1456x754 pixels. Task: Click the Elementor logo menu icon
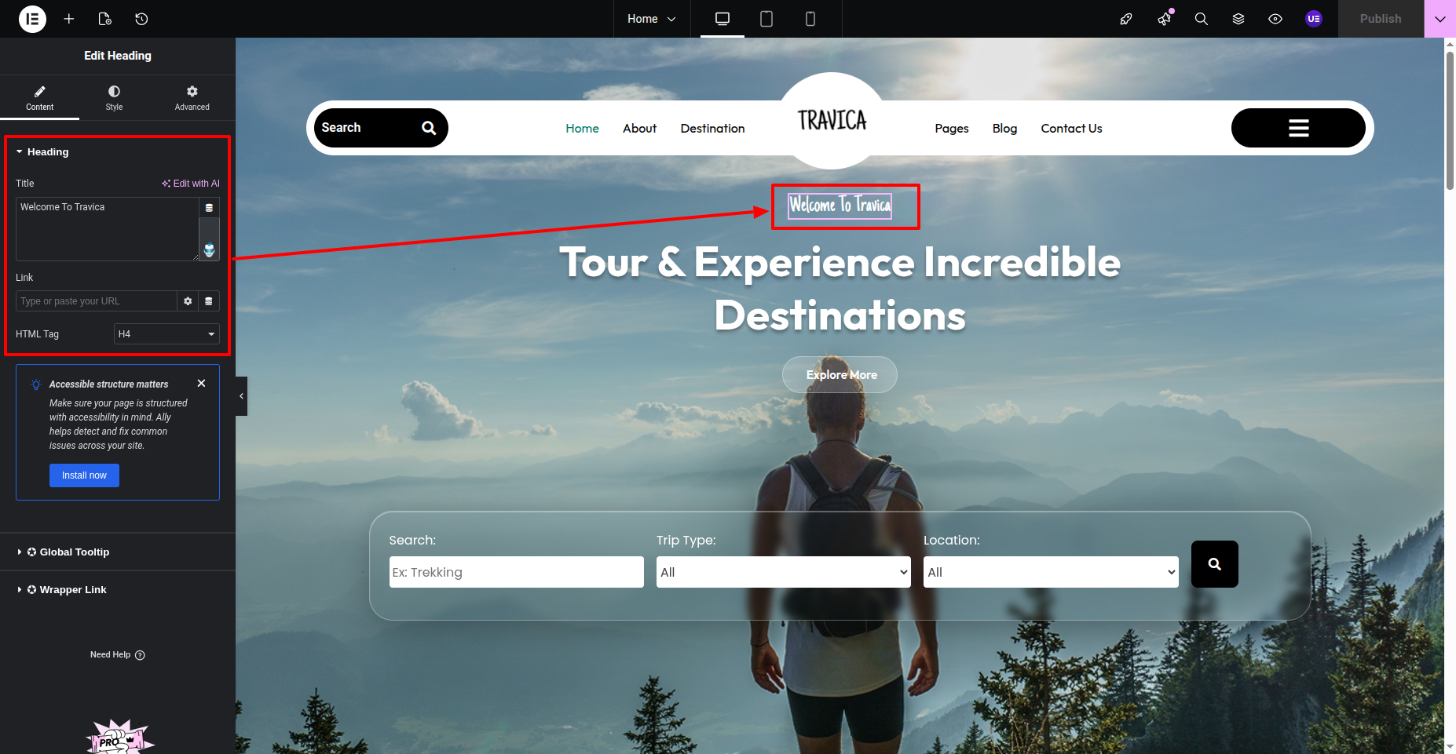32,19
